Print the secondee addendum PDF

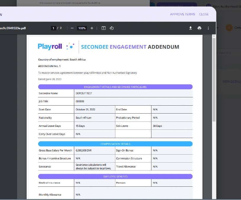click(199, 28)
